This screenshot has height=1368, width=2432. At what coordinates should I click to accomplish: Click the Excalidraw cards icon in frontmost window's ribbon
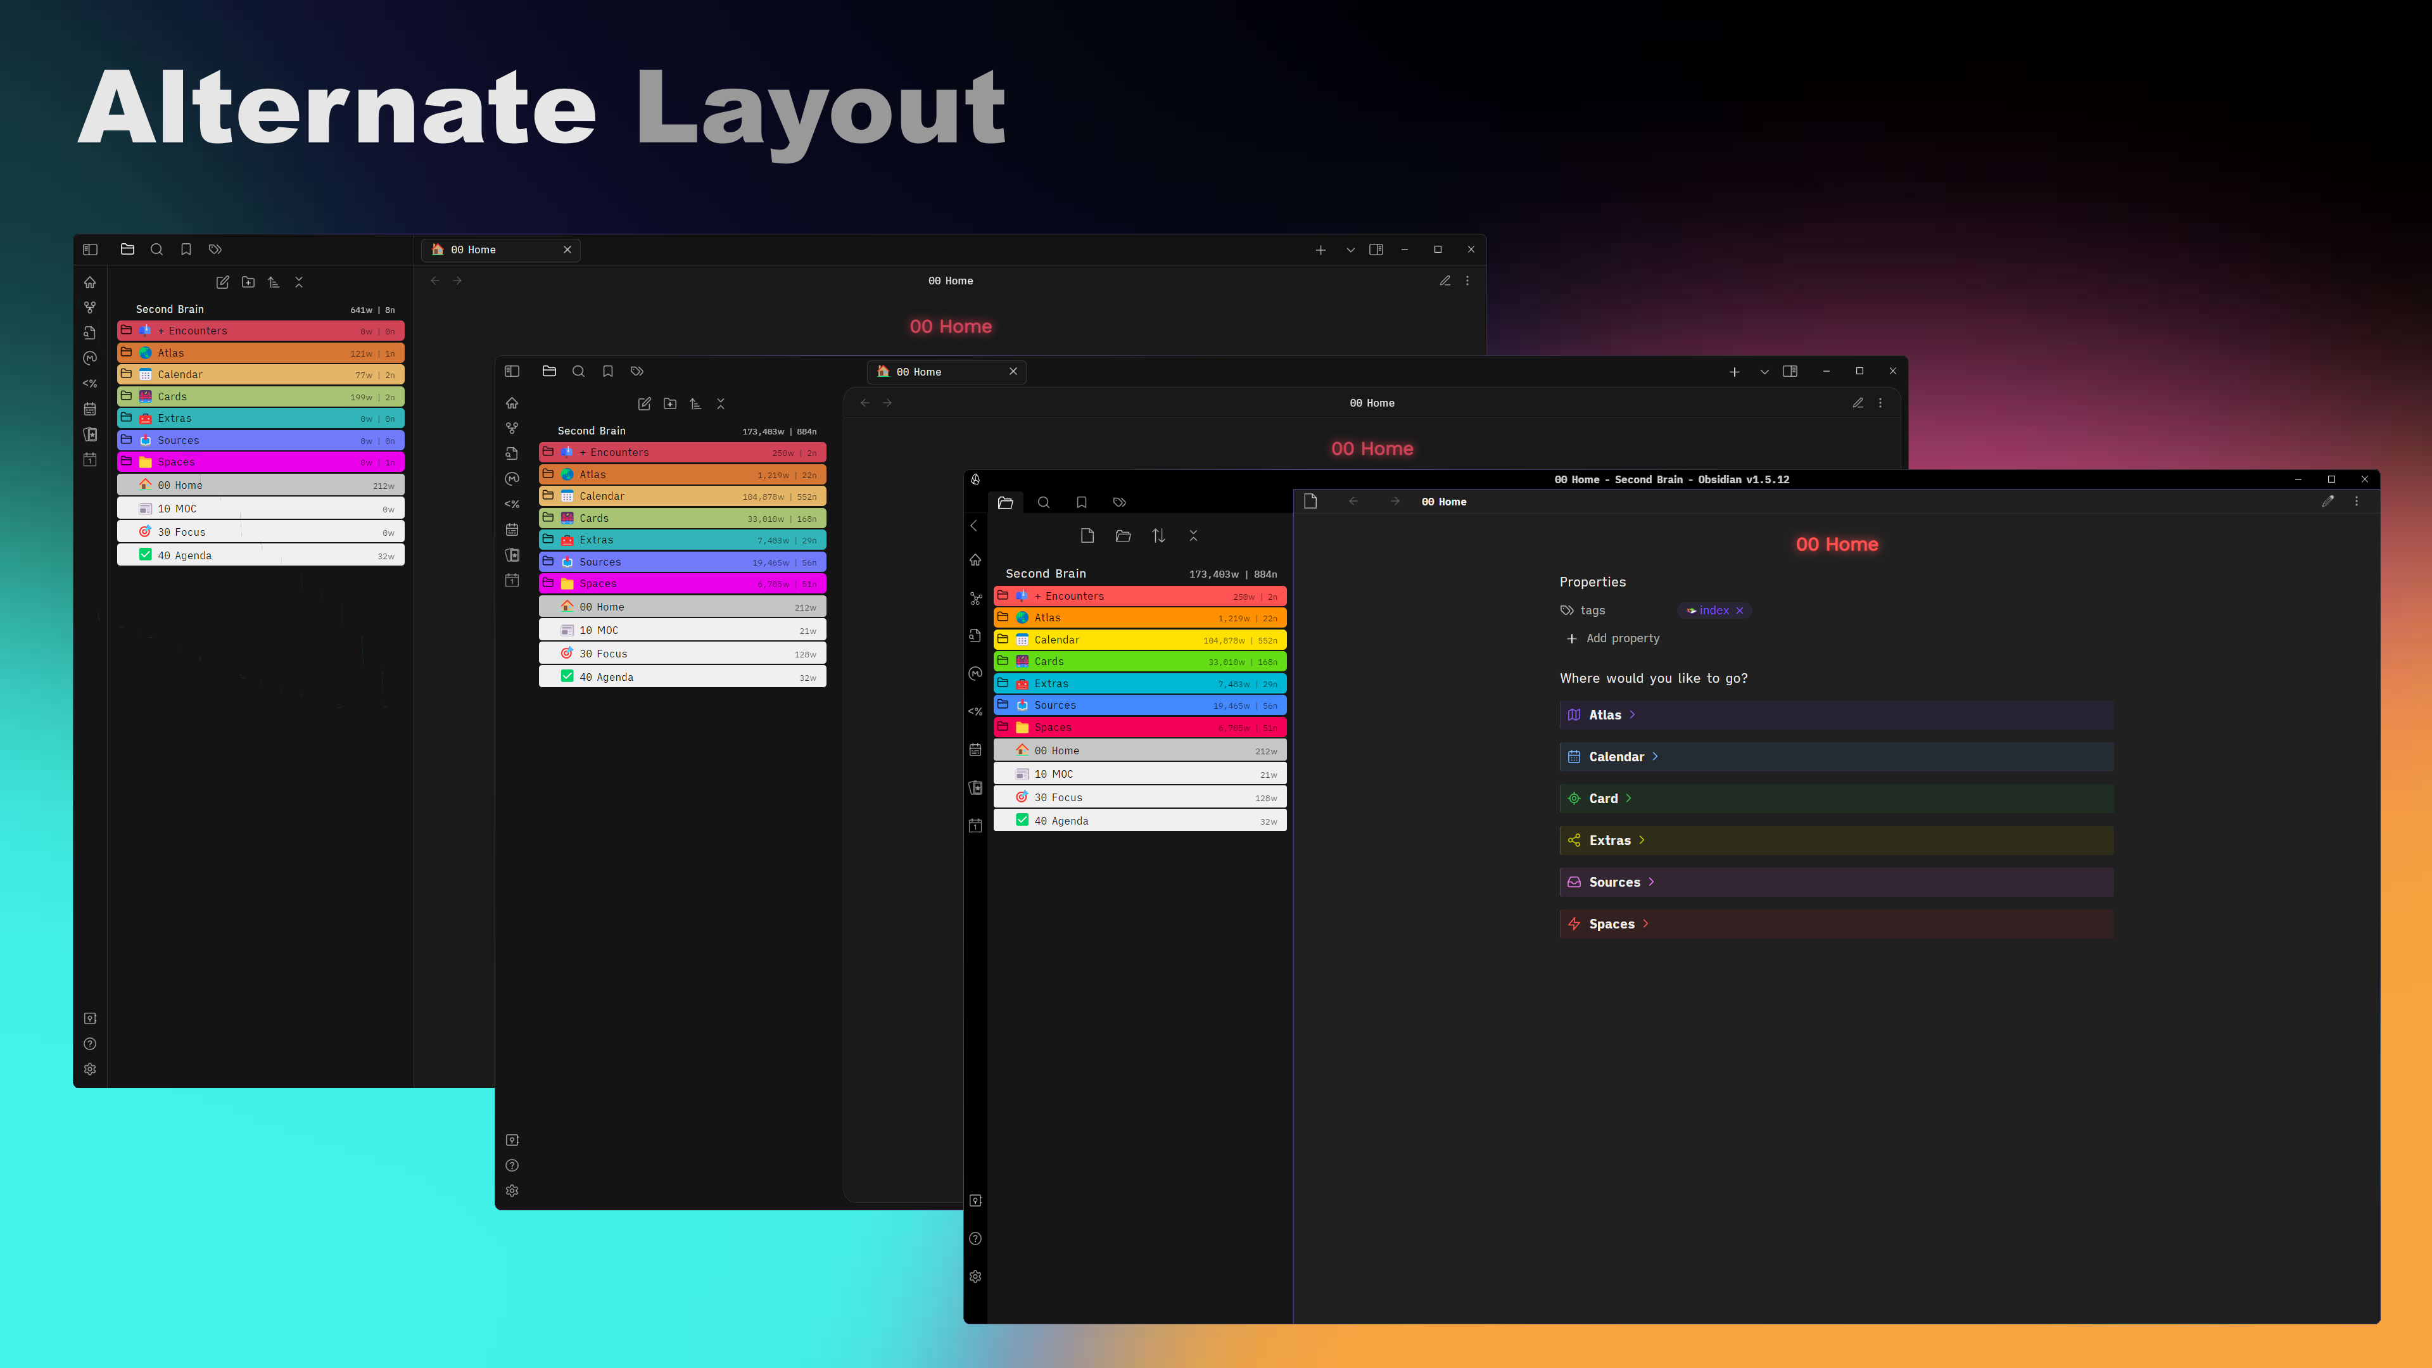(975, 787)
